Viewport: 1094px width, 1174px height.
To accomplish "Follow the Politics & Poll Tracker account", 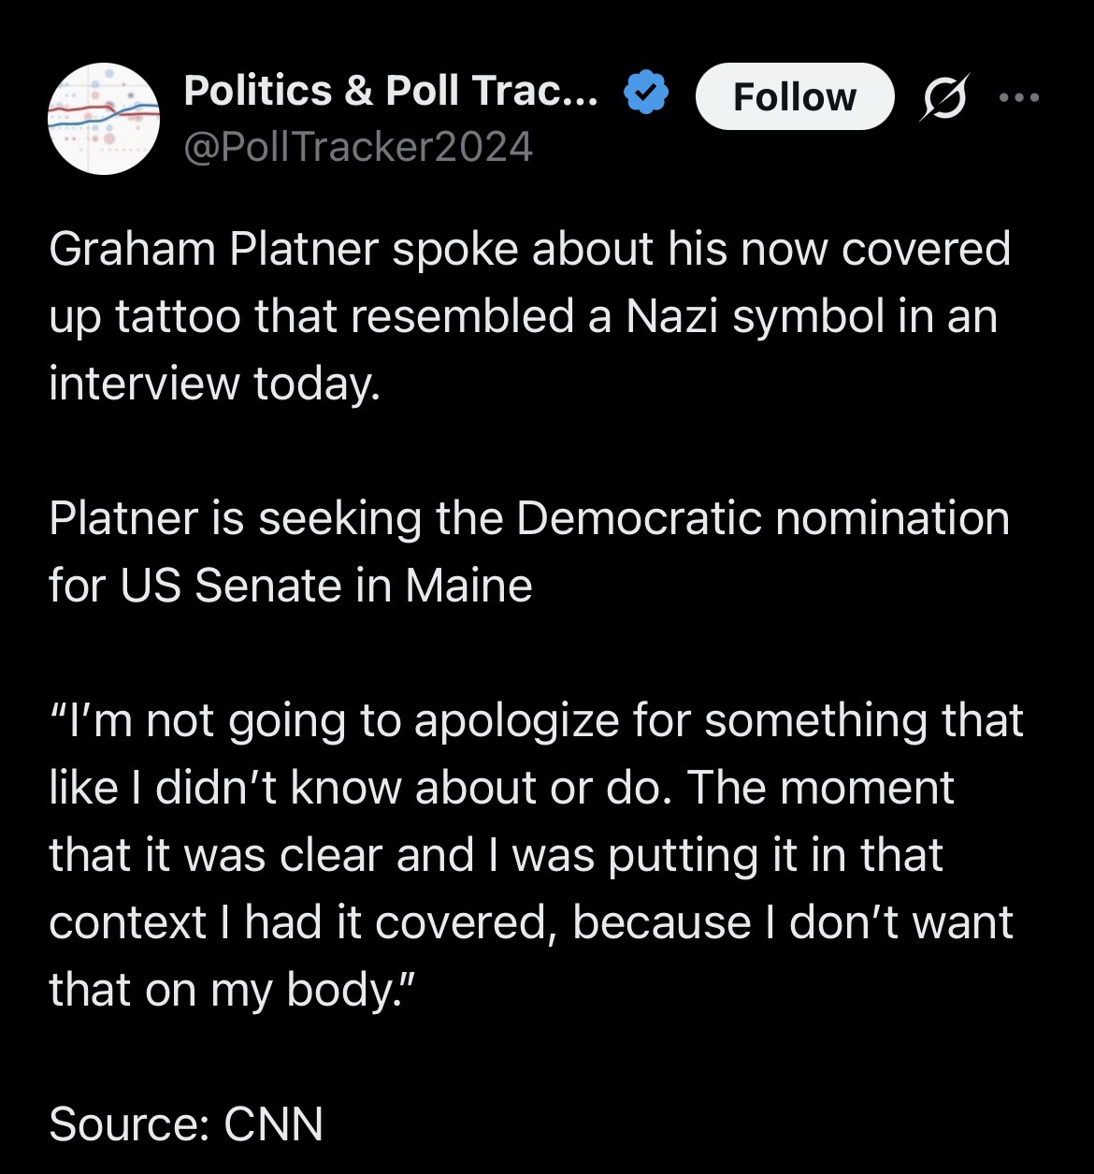I will (794, 96).
